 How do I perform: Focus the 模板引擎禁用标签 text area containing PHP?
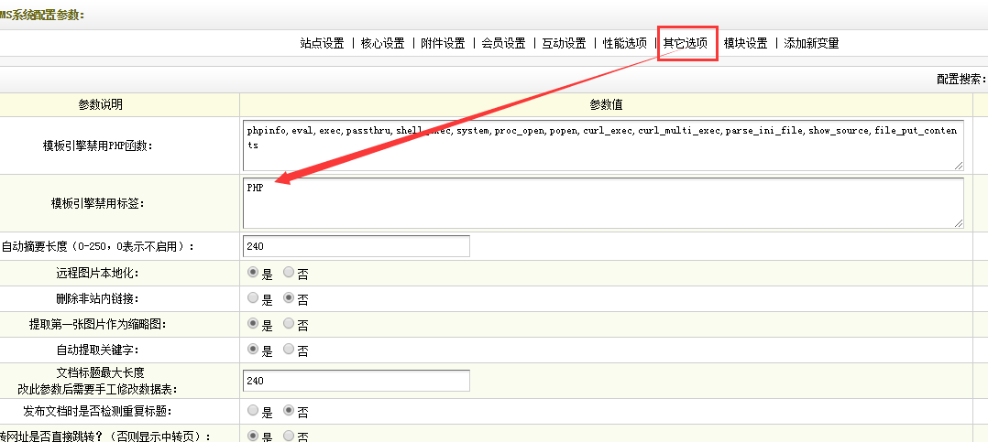603,202
